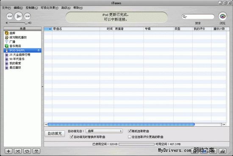Click the blue horizontal scrollbar thumb

pyautogui.click(x=121, y=124)
